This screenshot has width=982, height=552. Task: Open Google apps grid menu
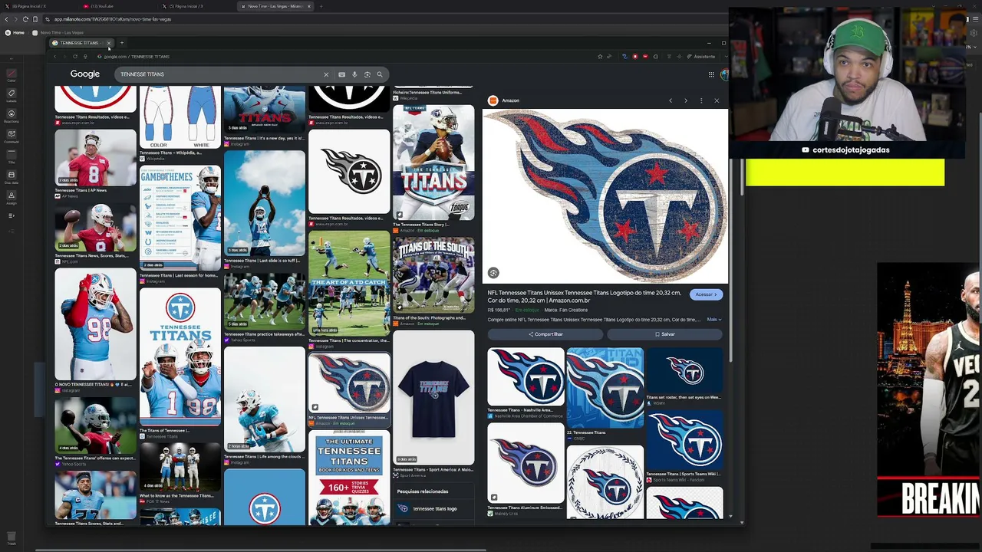(x=711, y=74)
